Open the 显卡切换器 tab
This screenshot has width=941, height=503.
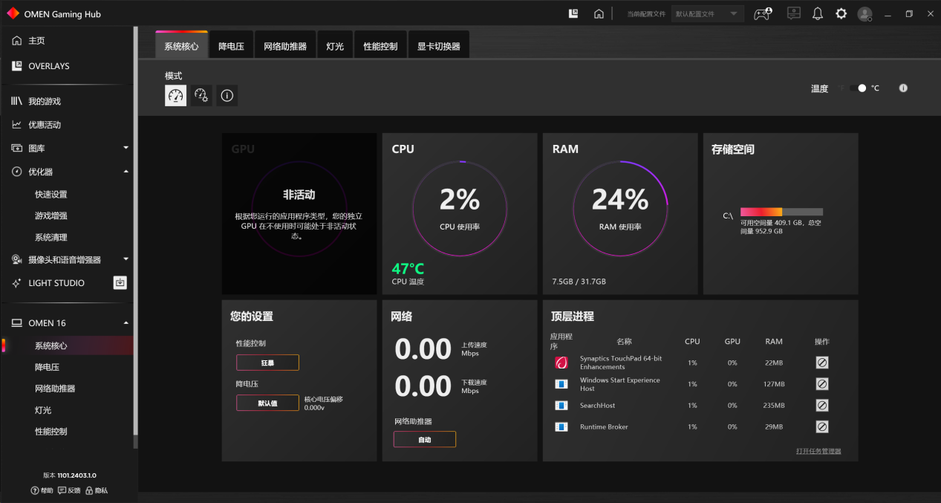click(438, 46)
